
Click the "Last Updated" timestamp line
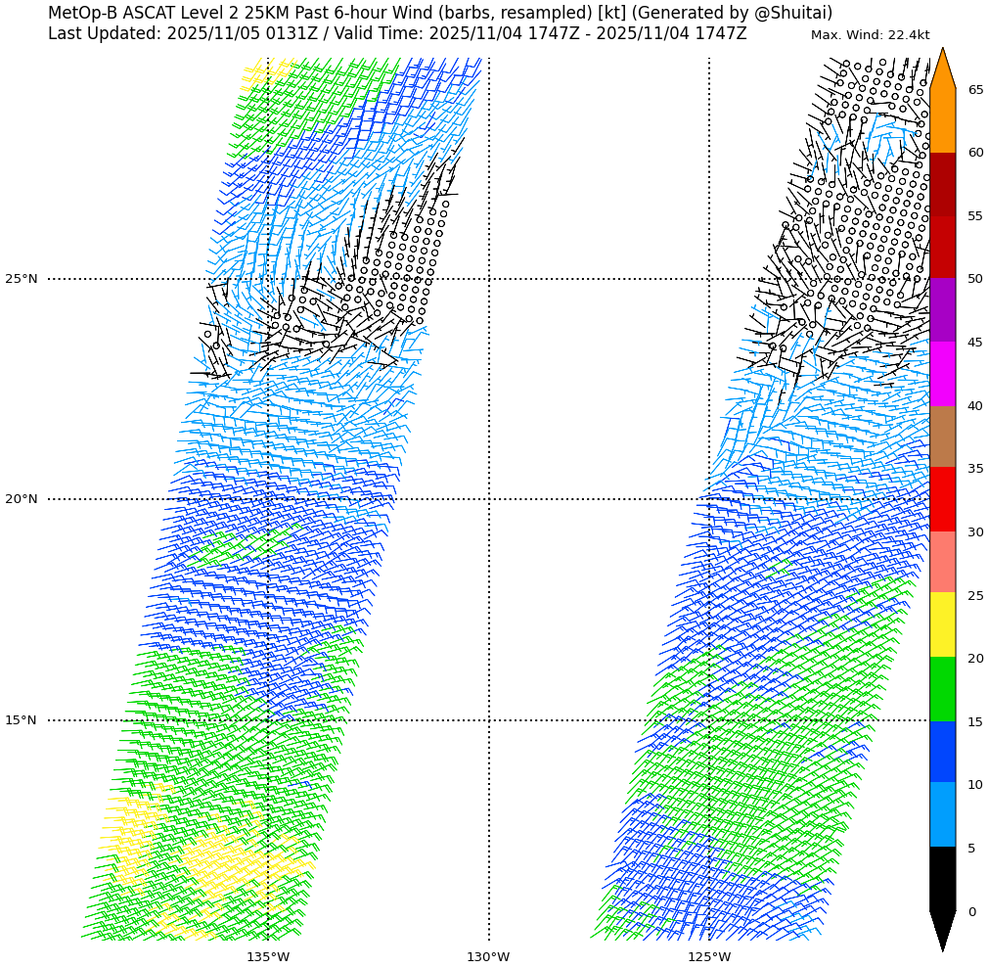pyautogui.click(x=397, y=33)
